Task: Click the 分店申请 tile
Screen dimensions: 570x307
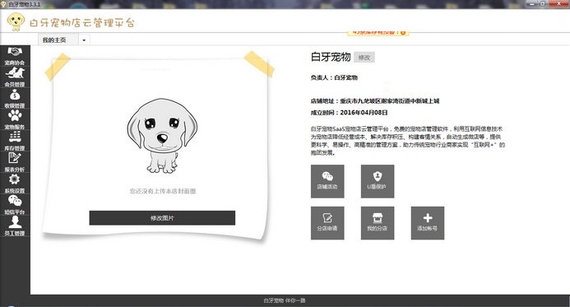Action: [327, 223]
